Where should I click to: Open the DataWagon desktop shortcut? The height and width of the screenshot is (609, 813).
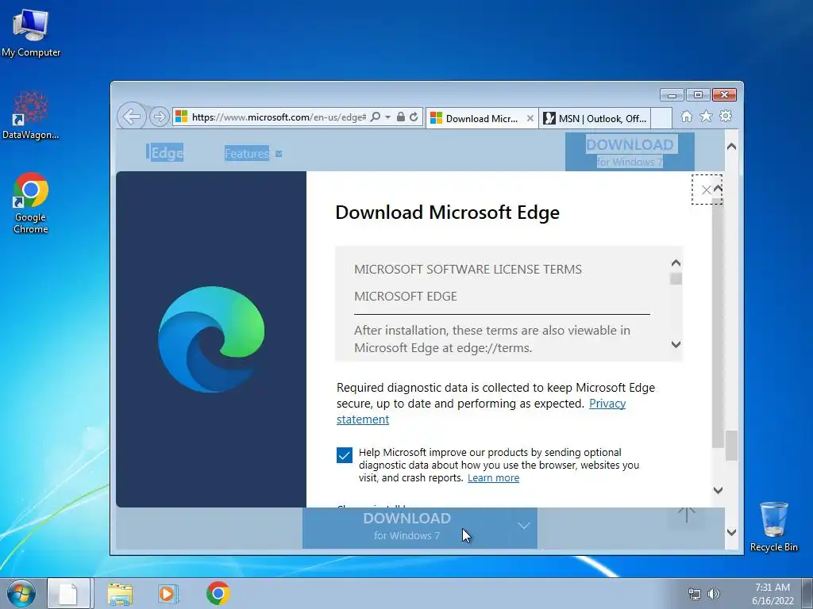[x=31, y=115]
